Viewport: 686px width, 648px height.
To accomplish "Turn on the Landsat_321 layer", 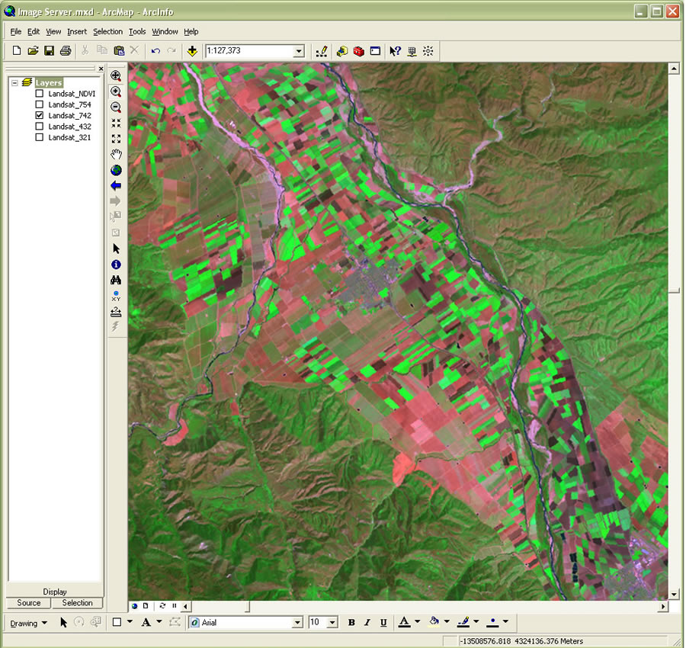I will tap(40, 137).
